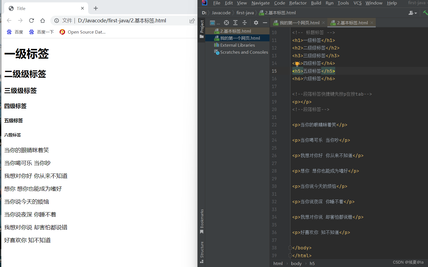Open the Edit menu
This screenshot has height=267, width=428.
click(x=229, y=3)
